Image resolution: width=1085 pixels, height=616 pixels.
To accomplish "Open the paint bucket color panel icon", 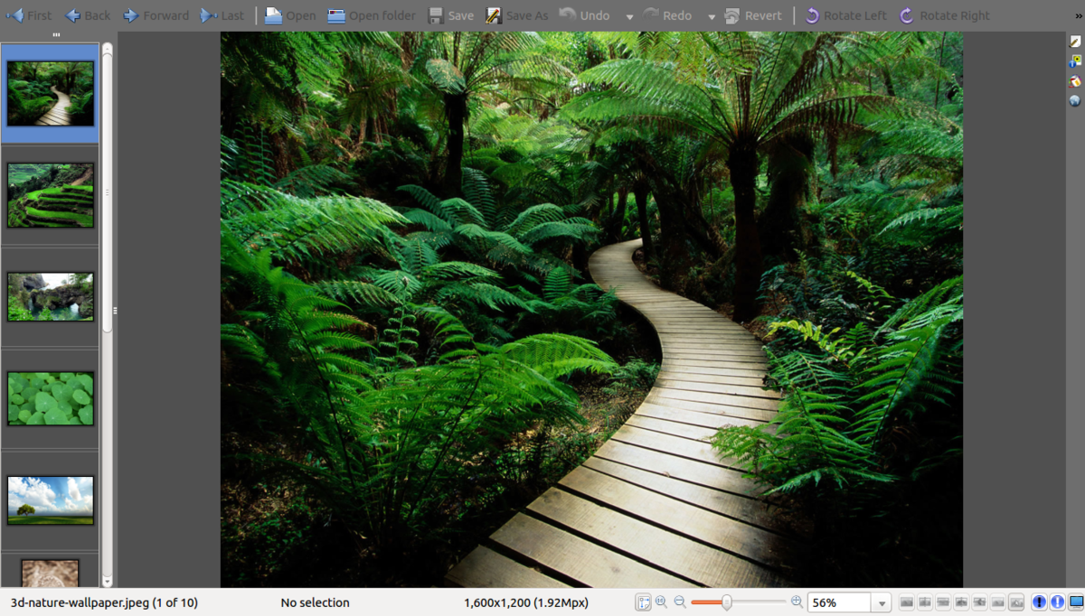I will tap(1075, 81).
